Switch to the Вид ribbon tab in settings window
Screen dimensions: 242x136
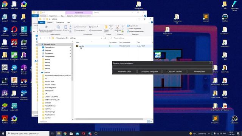tap(68, 23)
